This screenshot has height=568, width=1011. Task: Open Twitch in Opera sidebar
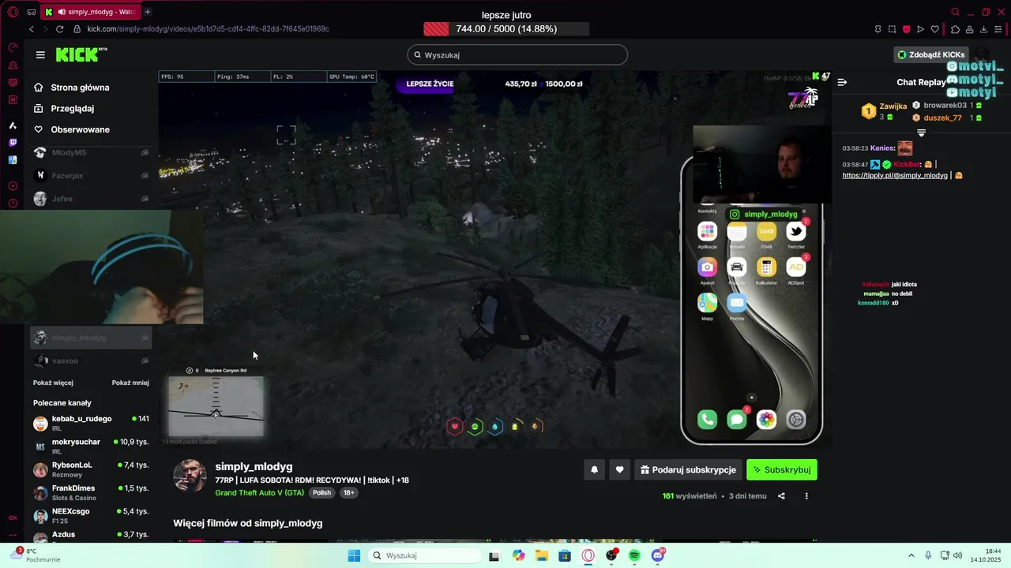pos(13,143)
